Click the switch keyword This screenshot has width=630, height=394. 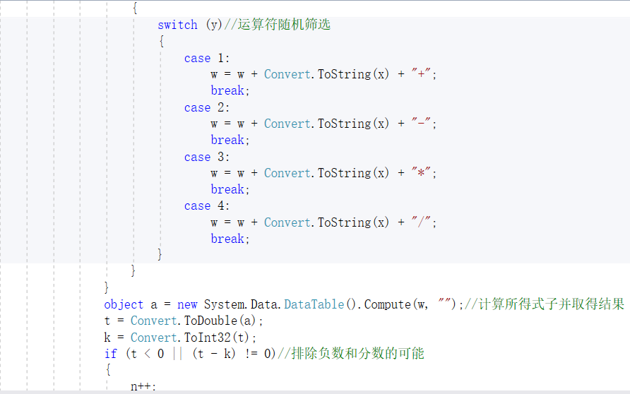(x=177, y=25)
